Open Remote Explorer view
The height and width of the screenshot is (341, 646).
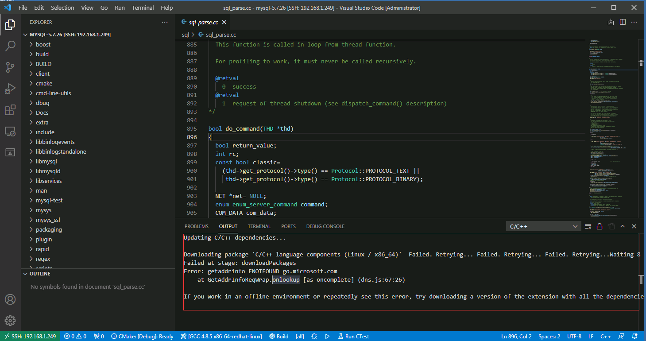(x=10, y=132)
